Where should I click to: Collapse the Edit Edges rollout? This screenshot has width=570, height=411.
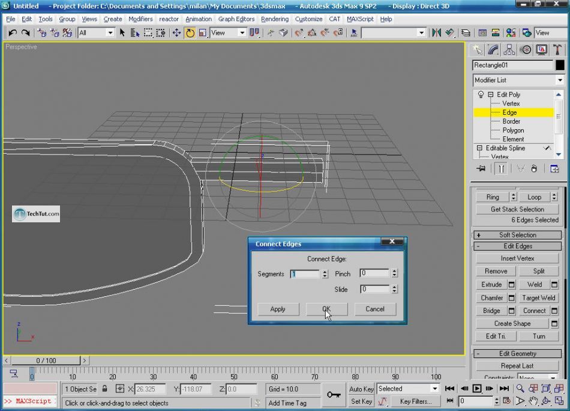click(518, 246)
